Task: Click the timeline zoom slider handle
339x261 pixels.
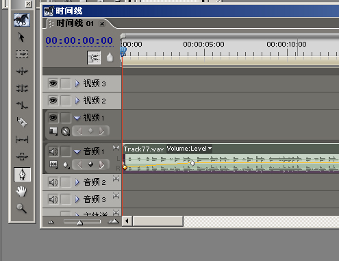Action: coord(79,223)
